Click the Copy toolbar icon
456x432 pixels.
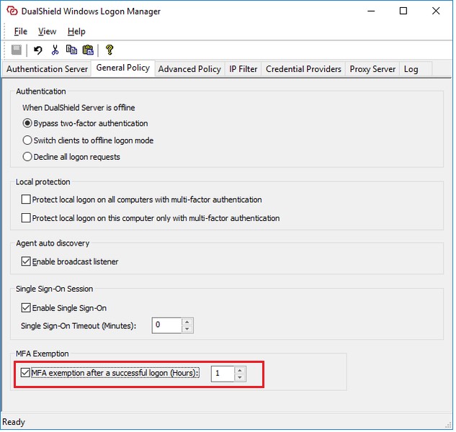tap(71, 50)
